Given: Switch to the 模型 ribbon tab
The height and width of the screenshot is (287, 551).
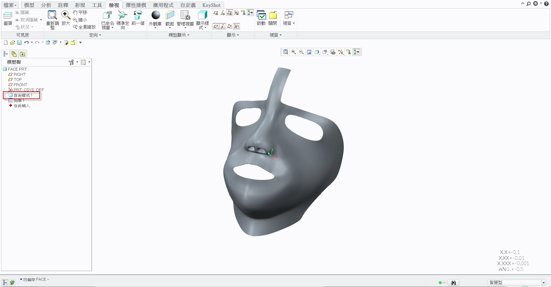Looking at the screenshot, I should (29, 5).
